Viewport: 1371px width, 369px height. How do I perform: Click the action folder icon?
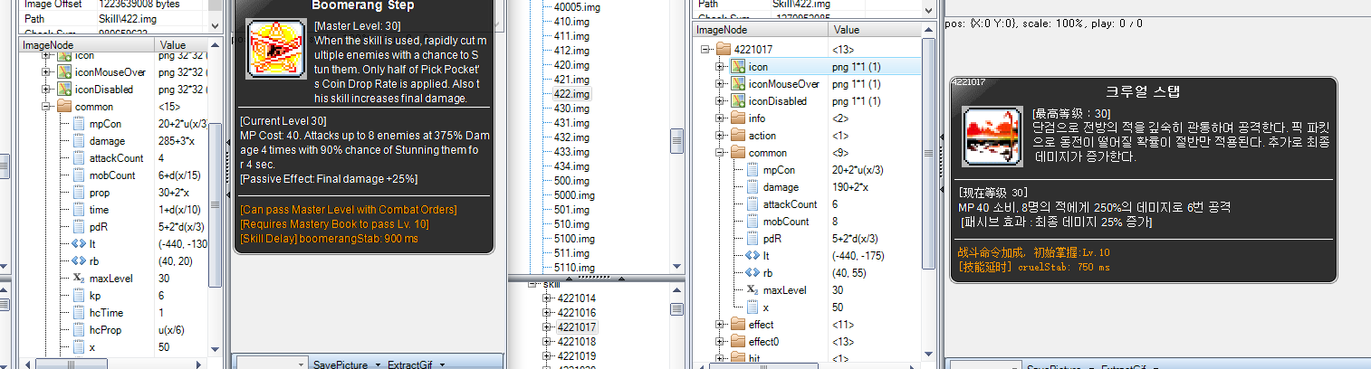738,136
